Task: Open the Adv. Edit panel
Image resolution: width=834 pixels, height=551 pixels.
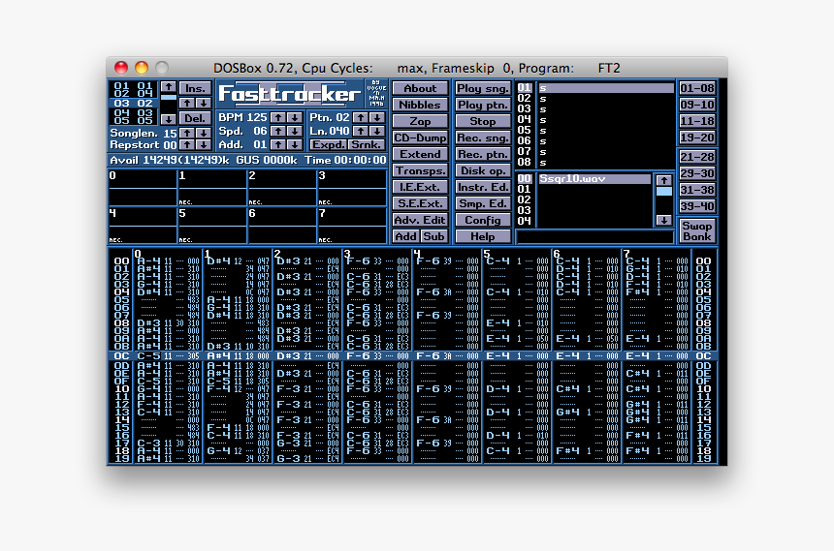Action: (420, 220)
